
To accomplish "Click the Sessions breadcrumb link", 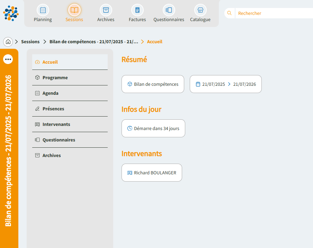I will 30,42.
